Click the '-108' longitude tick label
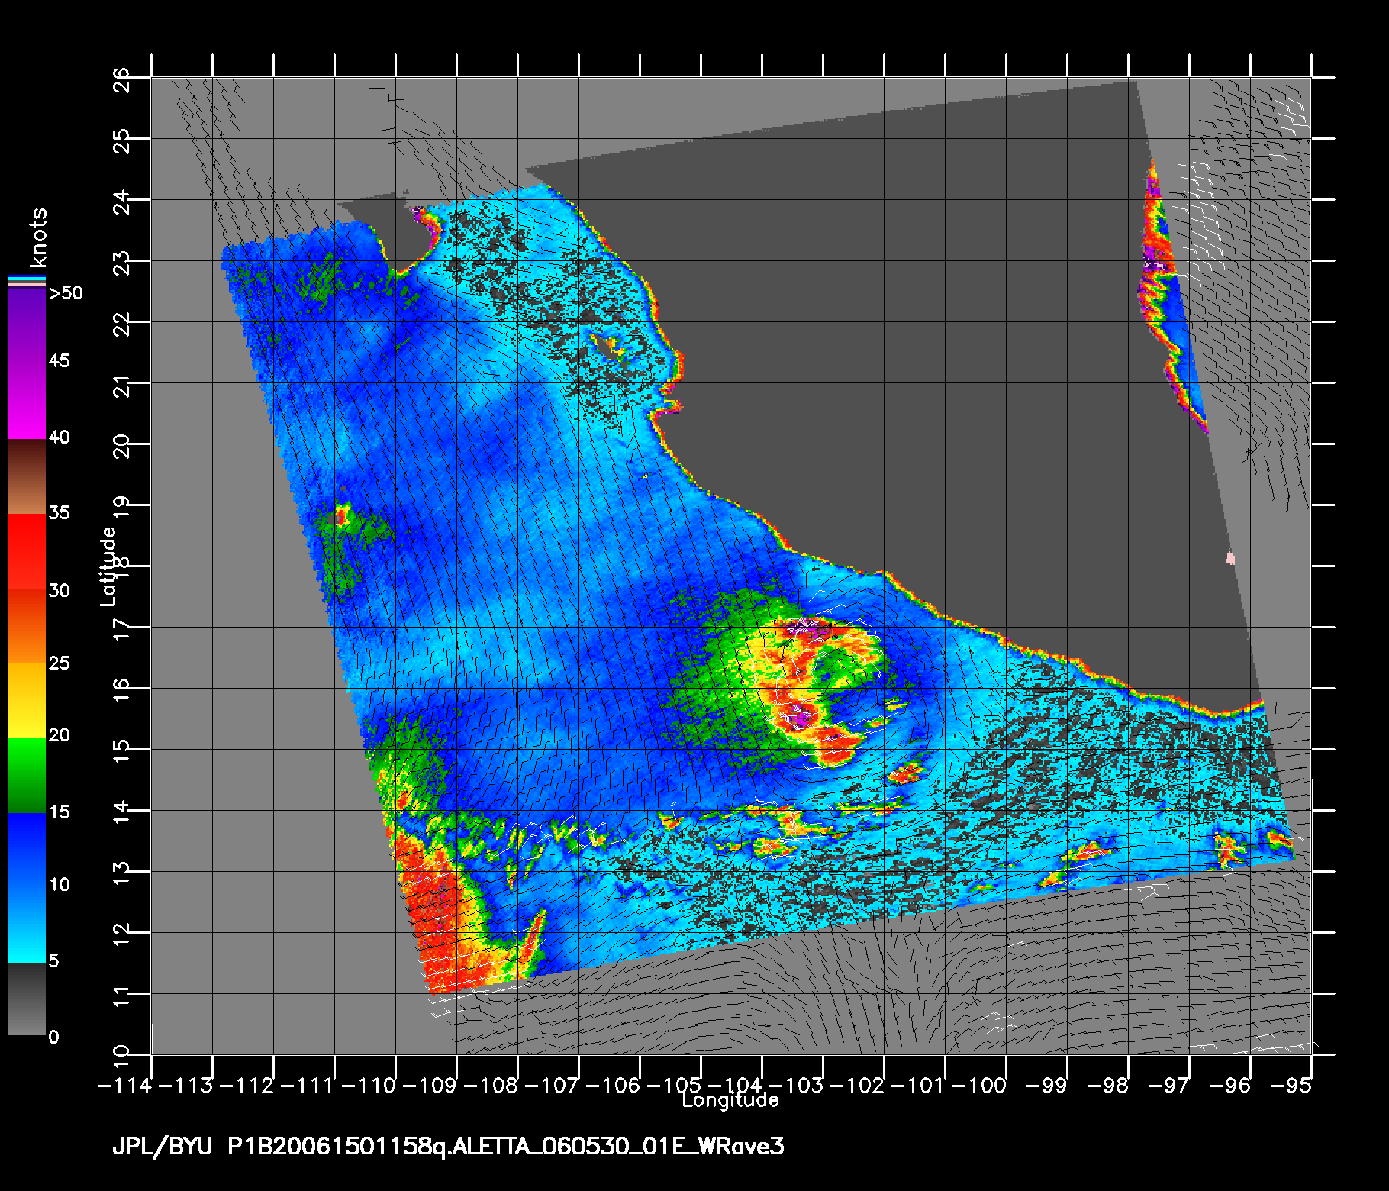Image resolution: width=1389 pixels, height=1191 pixels. 491,1086
